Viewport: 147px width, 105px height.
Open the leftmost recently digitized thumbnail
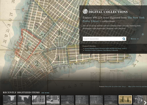pos(10,100)
